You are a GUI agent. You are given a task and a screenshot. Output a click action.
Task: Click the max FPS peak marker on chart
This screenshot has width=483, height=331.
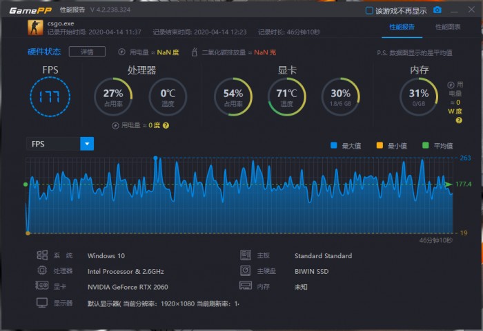tap(155, 158)
